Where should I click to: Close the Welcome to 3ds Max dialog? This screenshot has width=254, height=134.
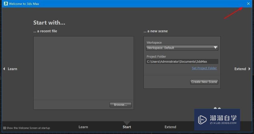pos(248,4)
